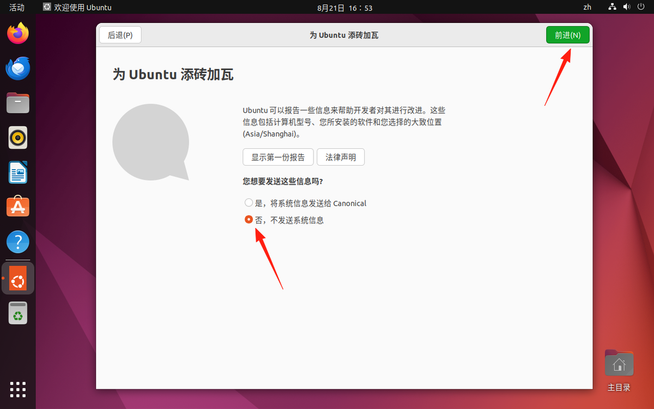Open the Help question mark icon
This screenshot has height=409, width=654.
pyautogui.click(x=18, y=242)
